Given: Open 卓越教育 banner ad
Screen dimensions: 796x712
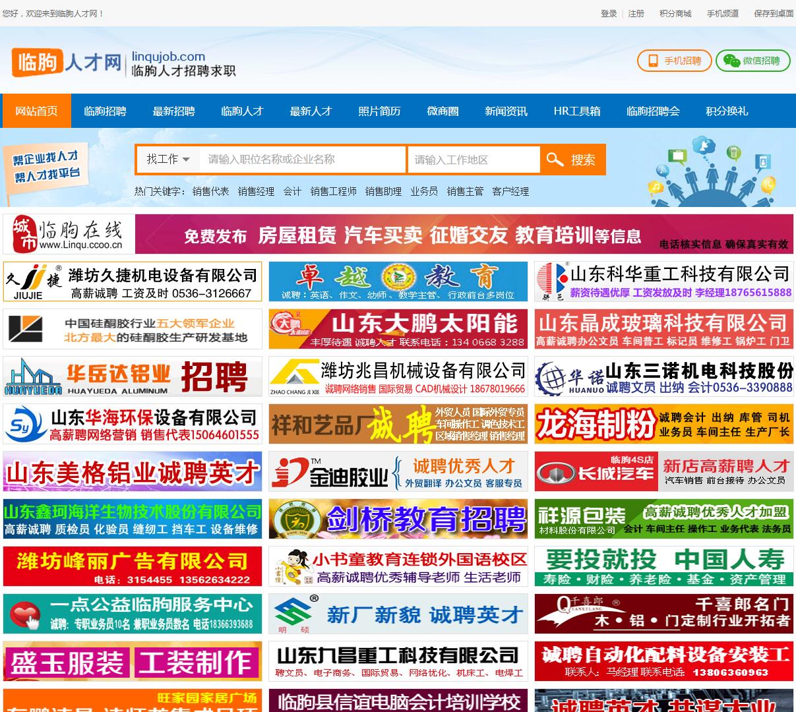Looking at the screenshot, I should pos(398,282).
